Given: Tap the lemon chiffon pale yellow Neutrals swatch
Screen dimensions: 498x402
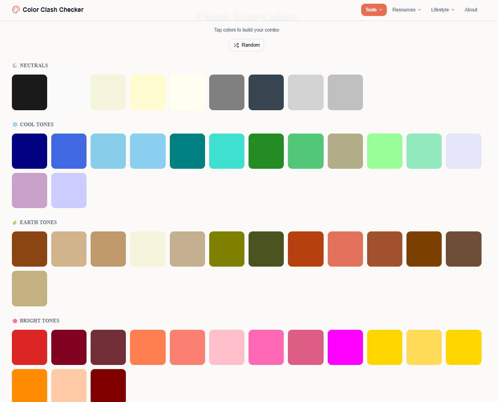Looking at the screenshot, I should click(148, 92).
